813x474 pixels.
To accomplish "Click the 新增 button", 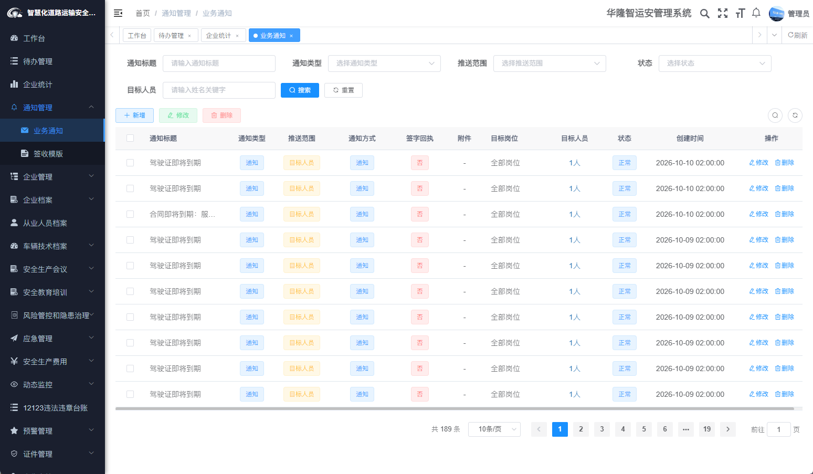I will [134, 115].
